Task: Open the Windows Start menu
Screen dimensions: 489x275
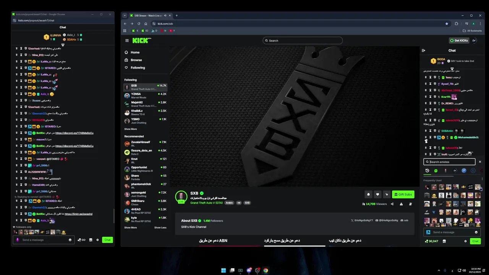Action: click(223, 270)
